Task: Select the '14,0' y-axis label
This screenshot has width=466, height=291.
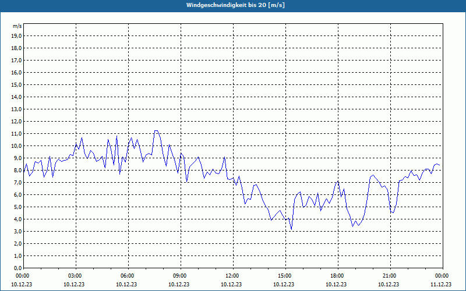Action: 16,97
